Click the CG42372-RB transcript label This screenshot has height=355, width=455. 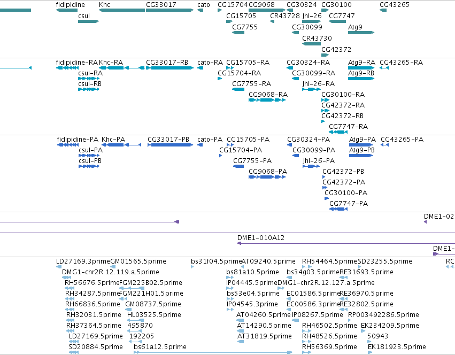(342, 116)
